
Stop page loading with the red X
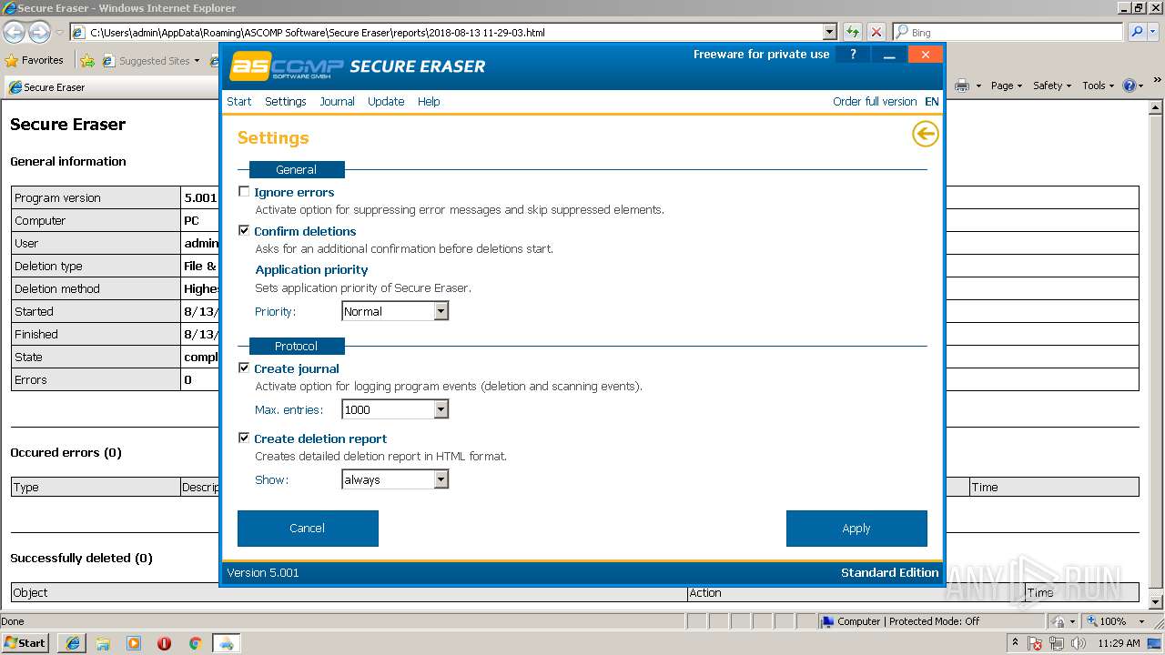click(x=876, y=32)
